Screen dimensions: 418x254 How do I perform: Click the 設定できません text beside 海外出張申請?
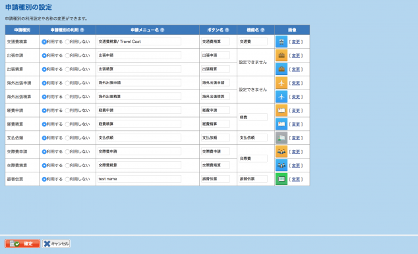pos(253,89)
